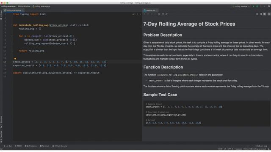Open the Favorites tool window stripe

(x=1, y=136)
